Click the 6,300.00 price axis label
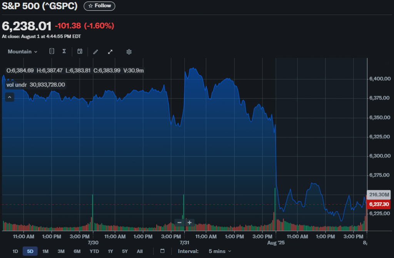 [x=380, y=156]
